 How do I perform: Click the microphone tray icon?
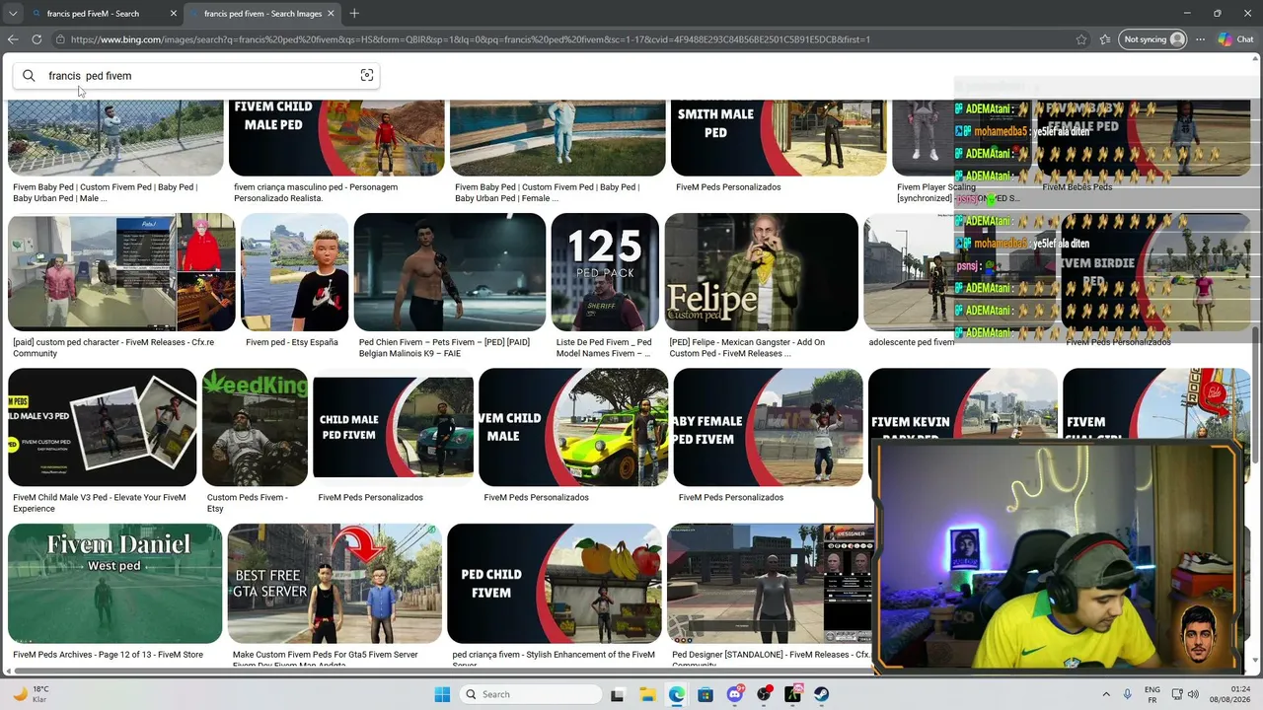coord(1128,694)
